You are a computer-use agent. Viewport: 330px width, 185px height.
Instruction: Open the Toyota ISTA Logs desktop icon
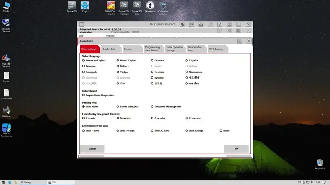(137, 8)
